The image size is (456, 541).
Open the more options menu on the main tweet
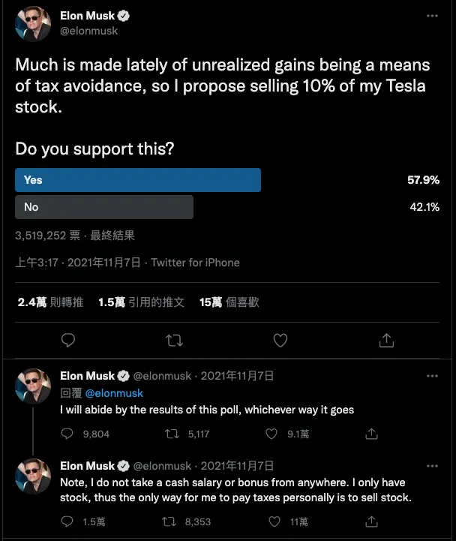432,16
